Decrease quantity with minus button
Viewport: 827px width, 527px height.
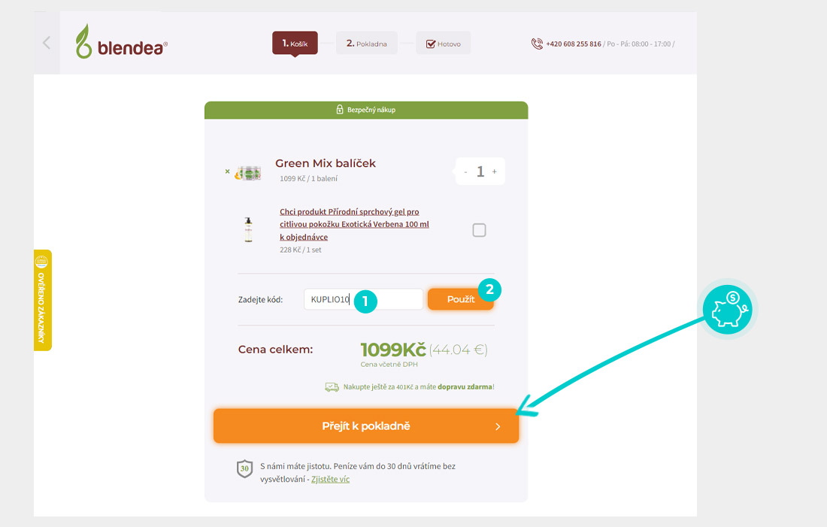(465, 172)
